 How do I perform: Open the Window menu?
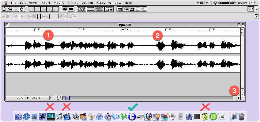tap(115, 3)
